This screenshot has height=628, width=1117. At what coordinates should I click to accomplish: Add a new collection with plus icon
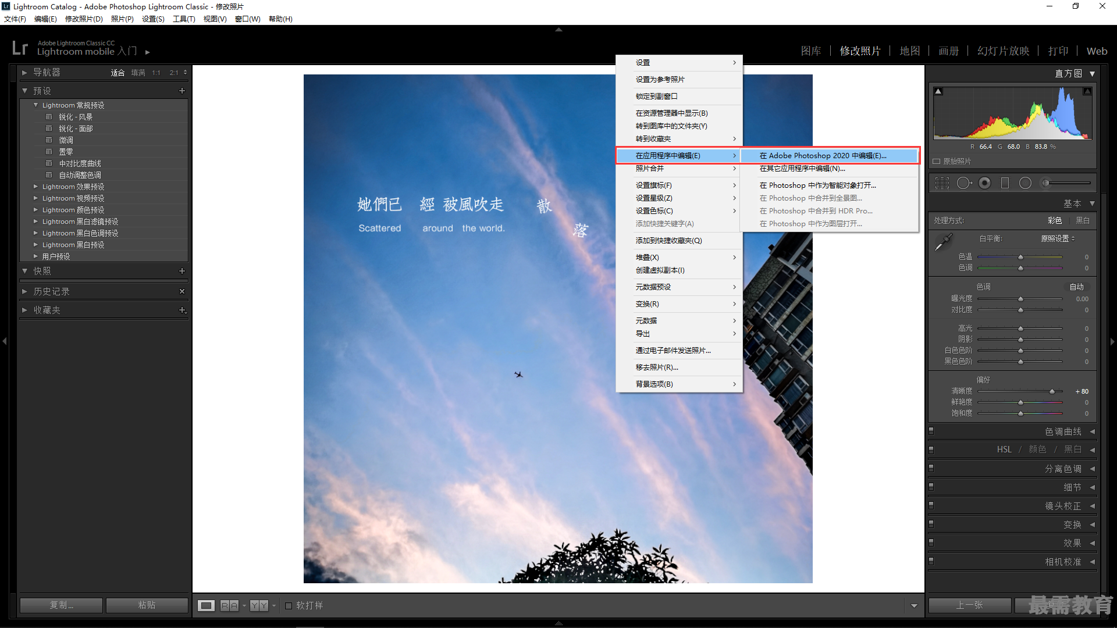tap(182, 310)
